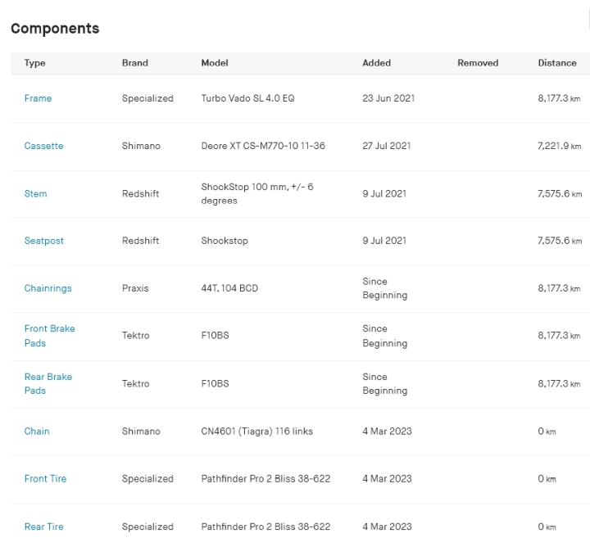
Task: Click the Type column header
Action: tap(34, 63)
